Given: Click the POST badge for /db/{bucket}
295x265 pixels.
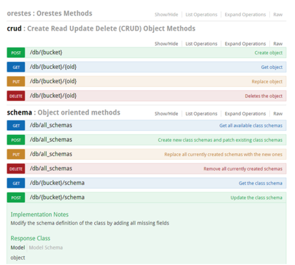Looking at the screenshot, I should pos(16,53).
